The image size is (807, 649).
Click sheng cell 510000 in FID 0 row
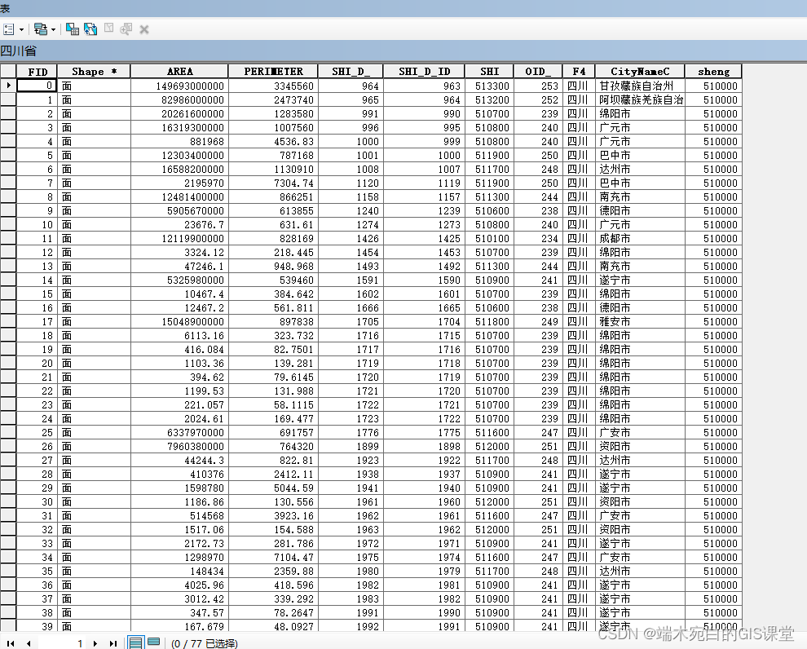714,86
